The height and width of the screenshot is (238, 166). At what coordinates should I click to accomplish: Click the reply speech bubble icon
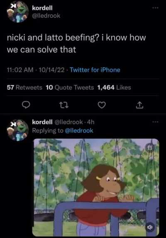(26, 105)
